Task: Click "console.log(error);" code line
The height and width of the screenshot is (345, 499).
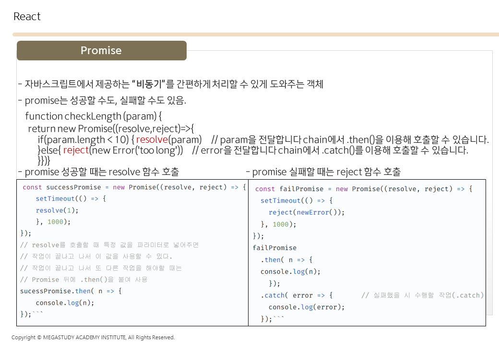Action: pos(307,307)
